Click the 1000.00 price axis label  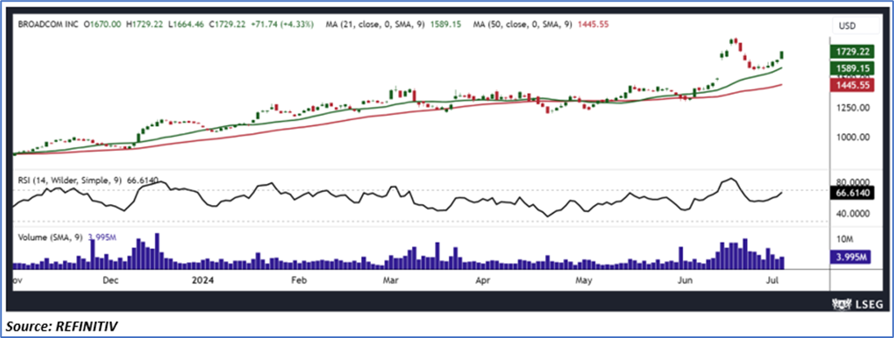pos(853,137)
